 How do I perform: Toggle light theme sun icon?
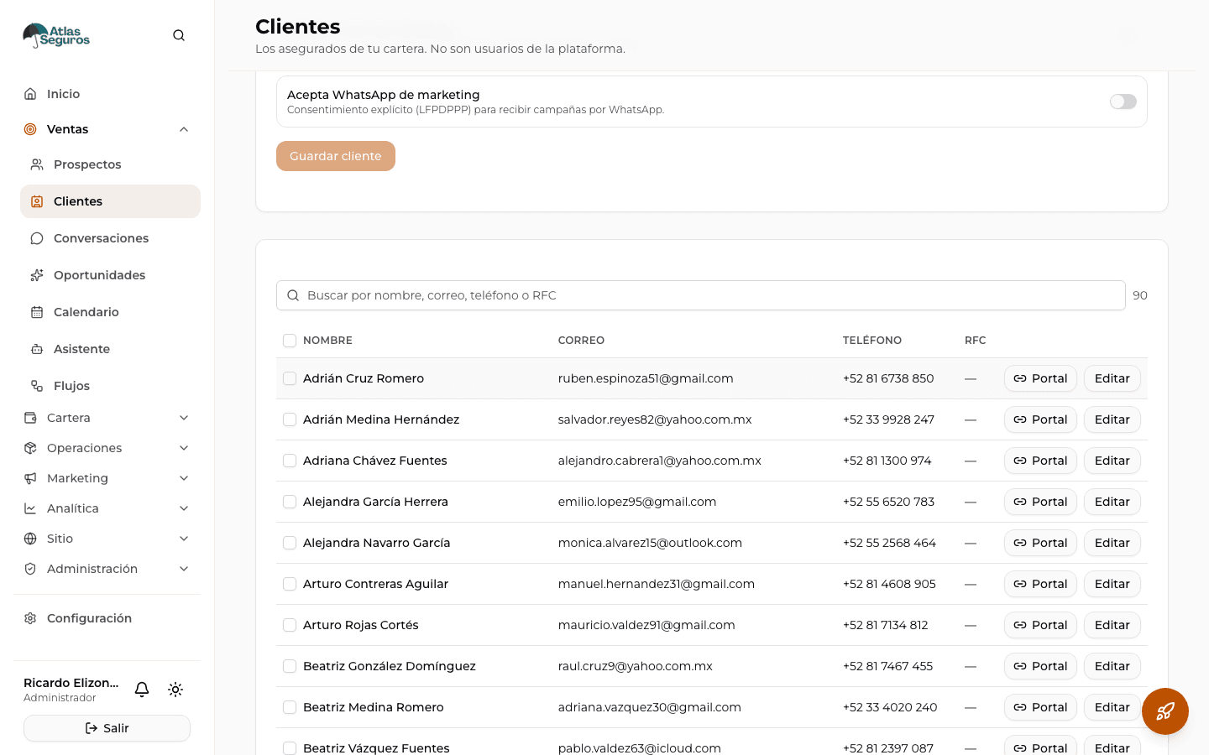tap(175, 690)
